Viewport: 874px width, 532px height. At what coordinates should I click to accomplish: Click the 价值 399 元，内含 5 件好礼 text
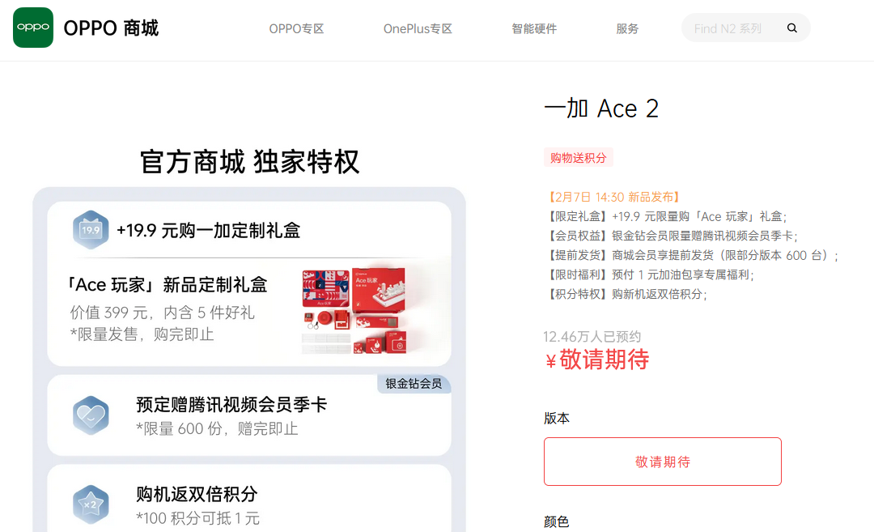(x=162, y=313)
